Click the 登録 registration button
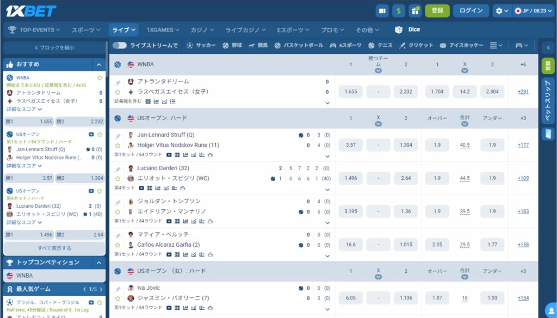 point(437,11)
